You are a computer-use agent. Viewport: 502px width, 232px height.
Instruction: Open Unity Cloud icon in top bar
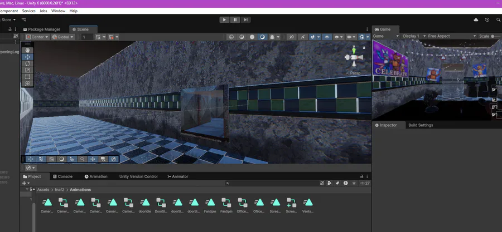pos(476,20)
